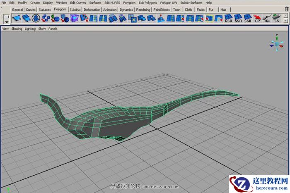This screenshot has width=290, height=193.
Task: Open the viewport Show menu
Action: point(42,29)
